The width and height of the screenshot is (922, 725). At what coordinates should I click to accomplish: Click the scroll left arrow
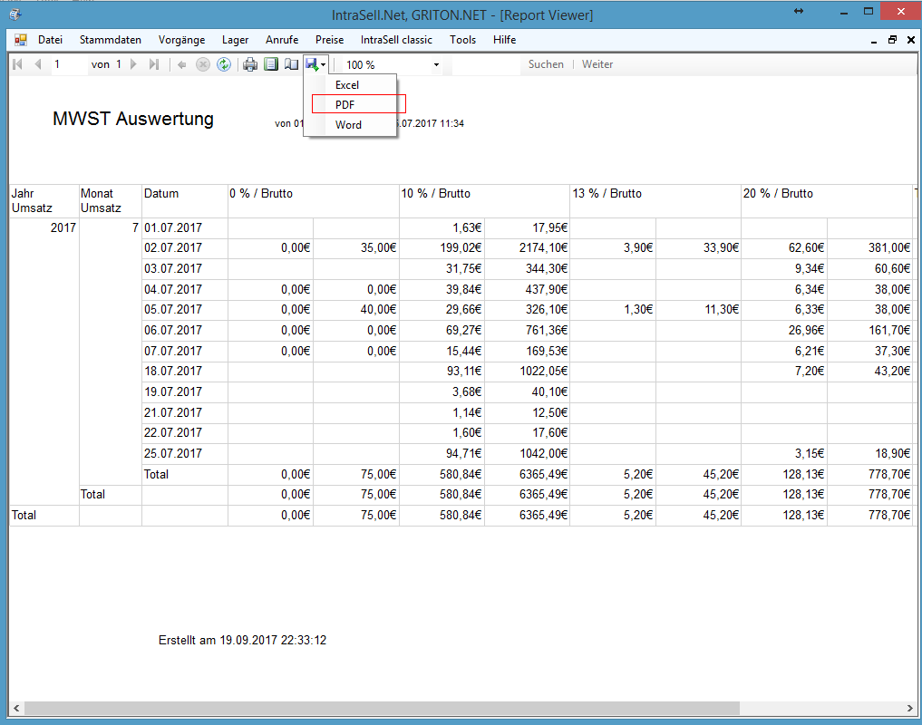(16, 708)
